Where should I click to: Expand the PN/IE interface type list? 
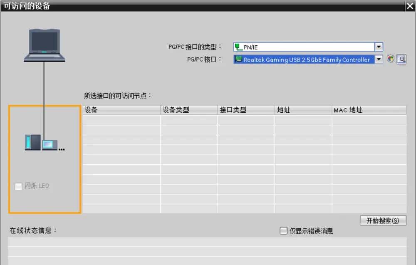coord(379,47)
